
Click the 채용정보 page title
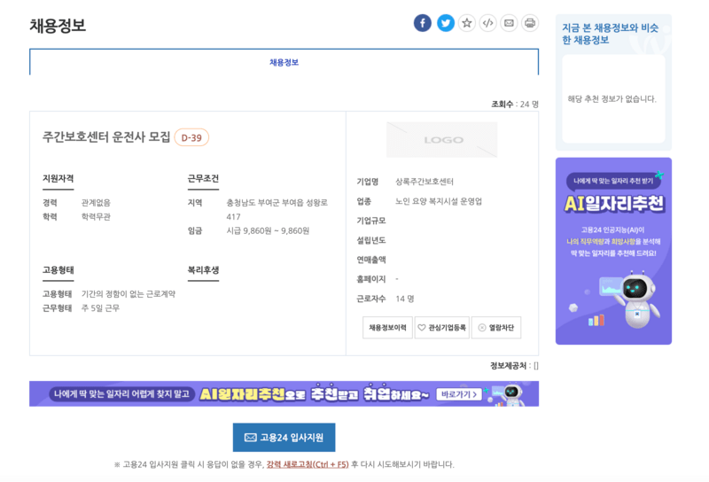coord(58,26)
